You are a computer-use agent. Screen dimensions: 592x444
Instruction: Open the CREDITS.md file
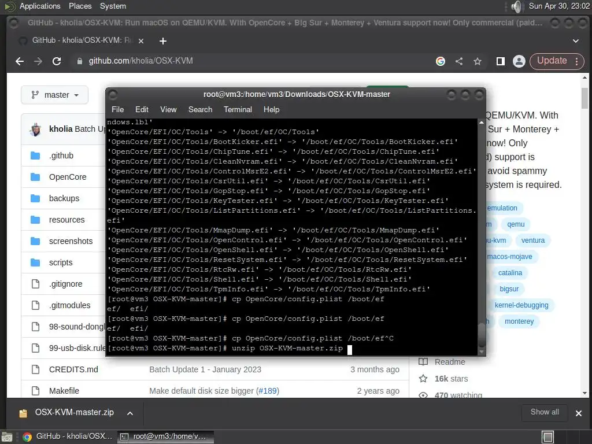click(73, 369)
